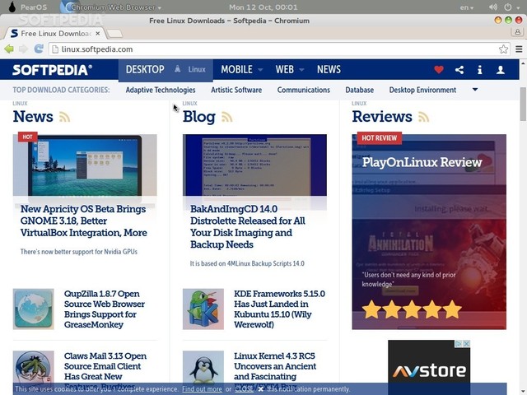Open Database category
Viewport: 527px width, 395px height.
click(x=359, y=90)
